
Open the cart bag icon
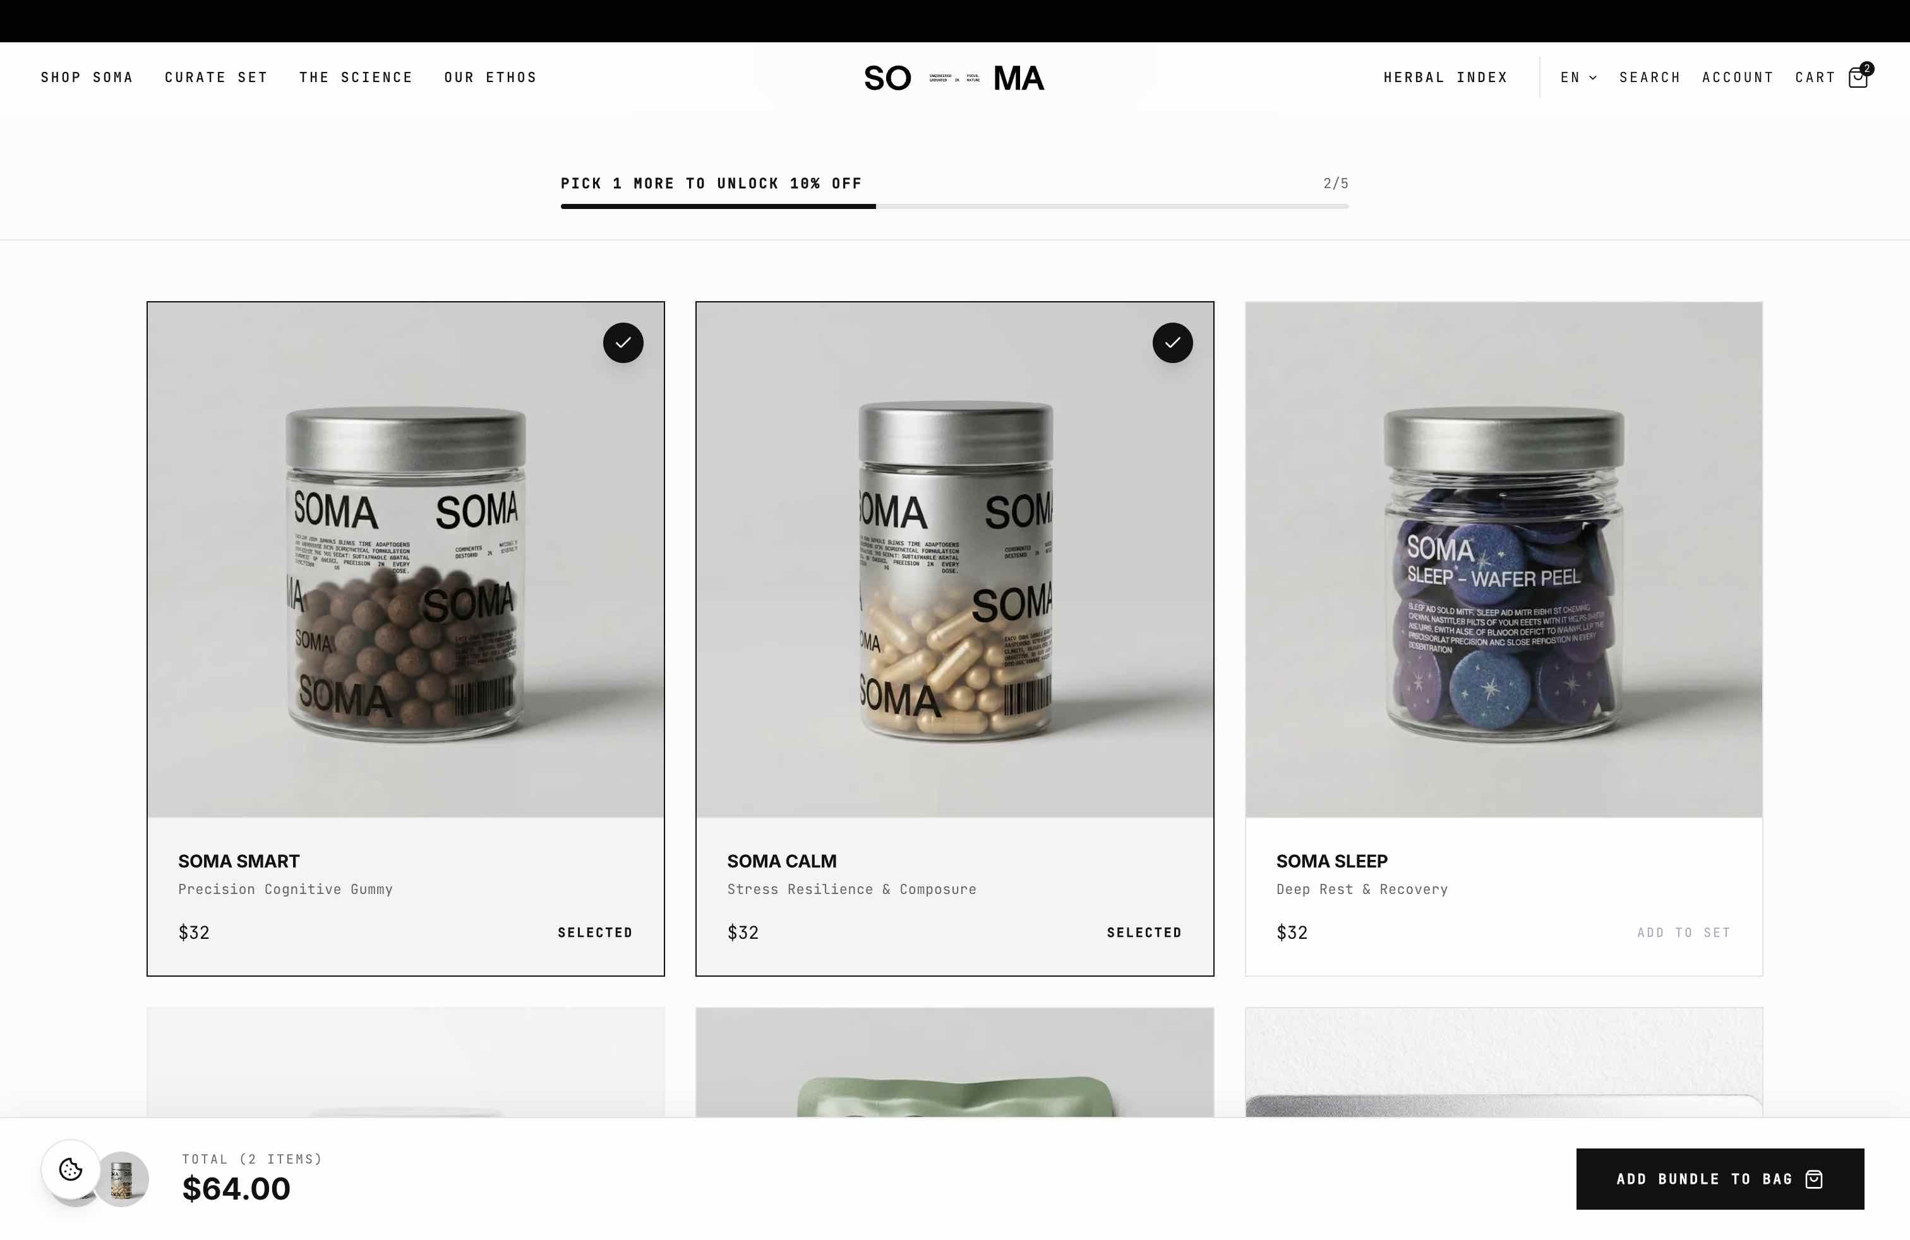tap(1857, 78)
